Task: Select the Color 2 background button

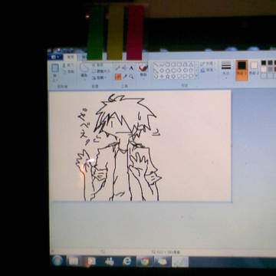Action: pos(254,69)
